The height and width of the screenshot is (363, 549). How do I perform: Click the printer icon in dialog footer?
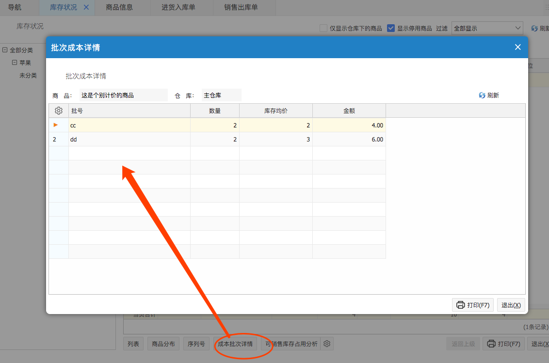(460, 305)
